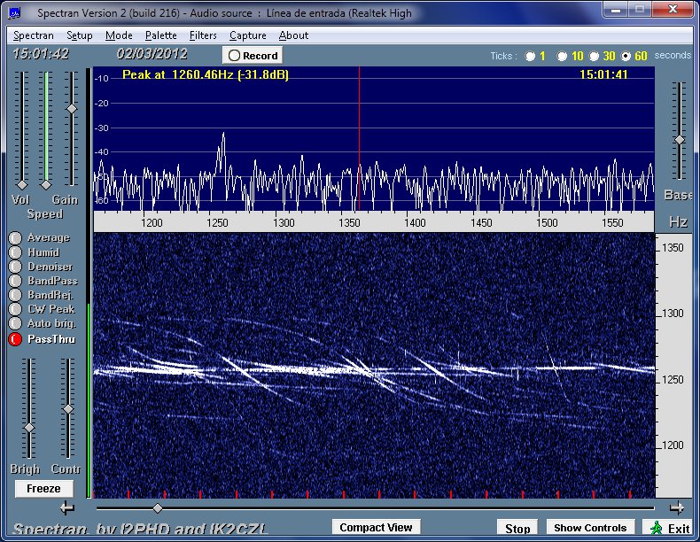Click the 'Peak at 1260.46Hz' readout
This screenshot has height=542, width=700.
pos(206,74)
